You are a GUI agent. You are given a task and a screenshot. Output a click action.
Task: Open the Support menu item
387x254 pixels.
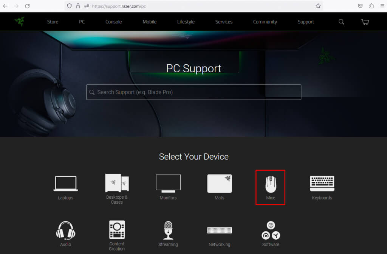[306, 22]
